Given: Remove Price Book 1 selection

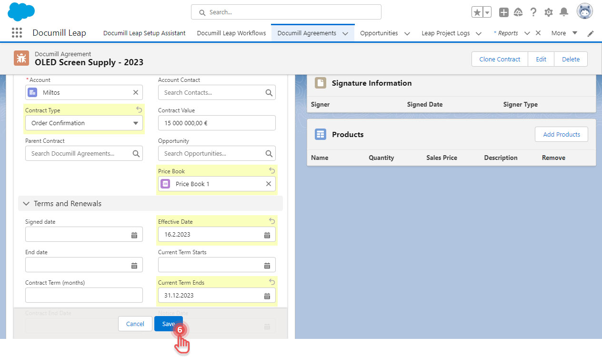Looking at the screenshot, I should pos(269,184).
